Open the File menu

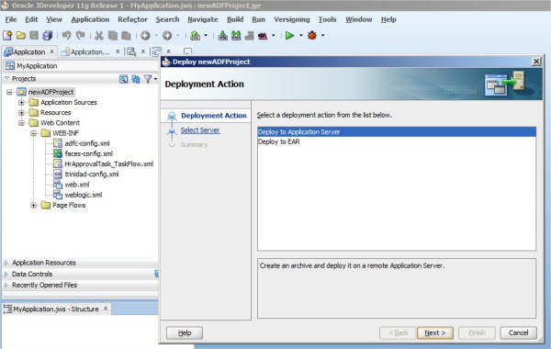point(11,19)
